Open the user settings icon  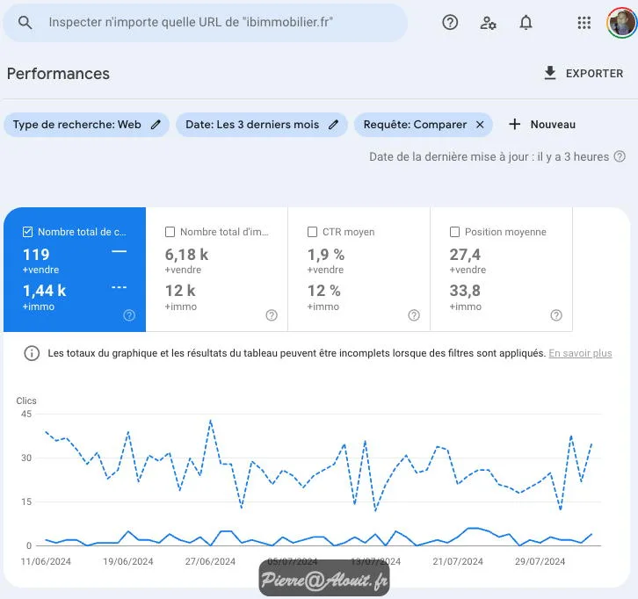point(488,23)
